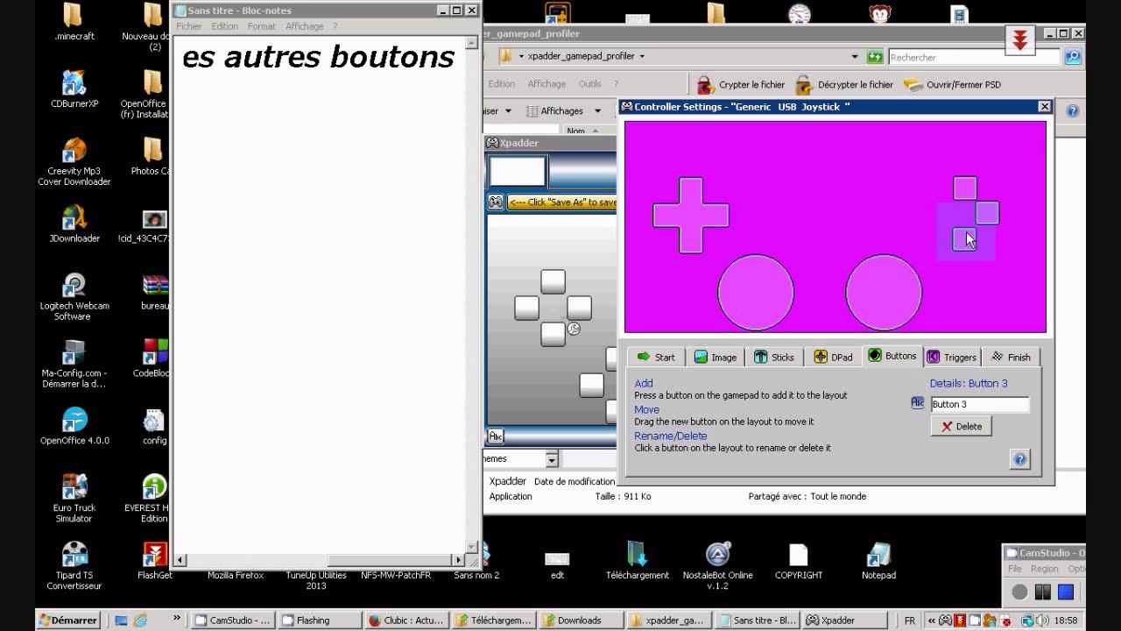Click the Rechercher search field in explorer
The width and height of the screenshot is (1121, 631).
coord(974,57)
